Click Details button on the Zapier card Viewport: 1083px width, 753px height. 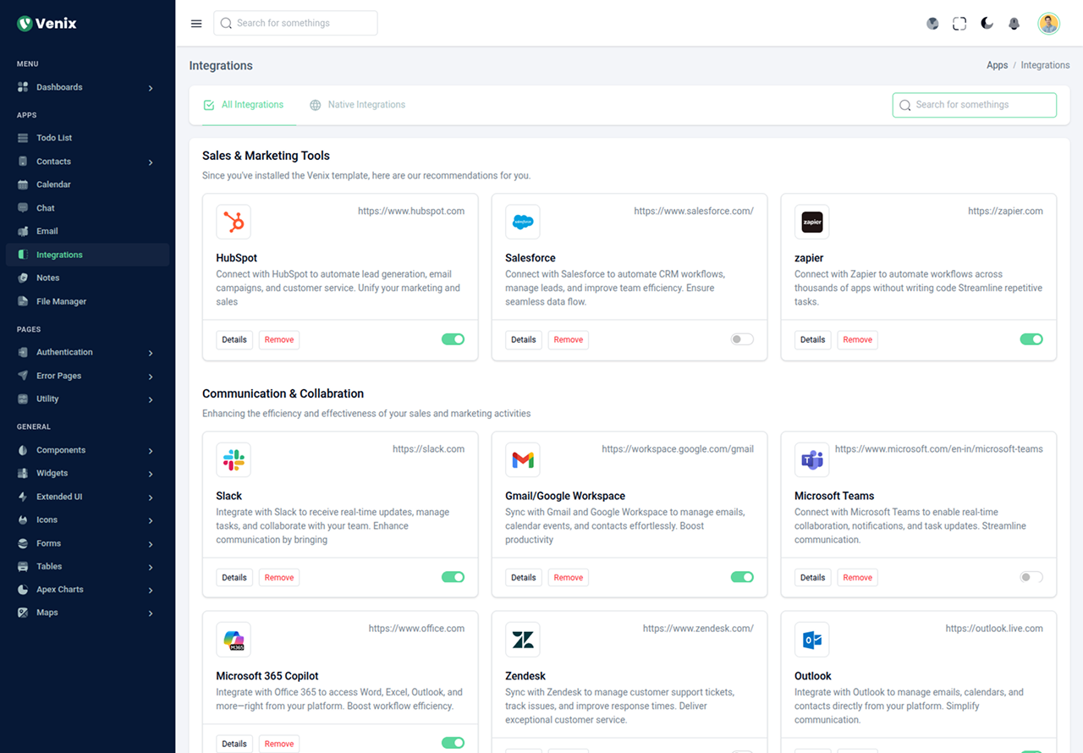(812, 339)
